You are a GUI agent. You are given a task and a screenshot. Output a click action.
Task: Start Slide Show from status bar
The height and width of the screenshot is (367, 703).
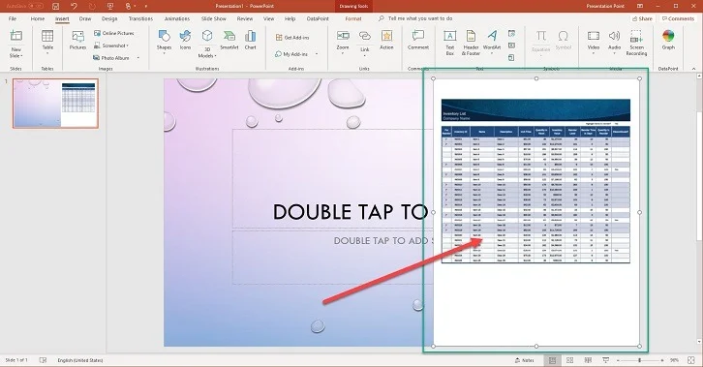(606, 360)
